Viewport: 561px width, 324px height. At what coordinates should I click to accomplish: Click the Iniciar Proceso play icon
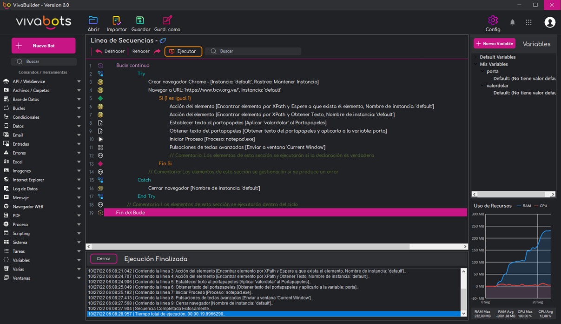100,139
